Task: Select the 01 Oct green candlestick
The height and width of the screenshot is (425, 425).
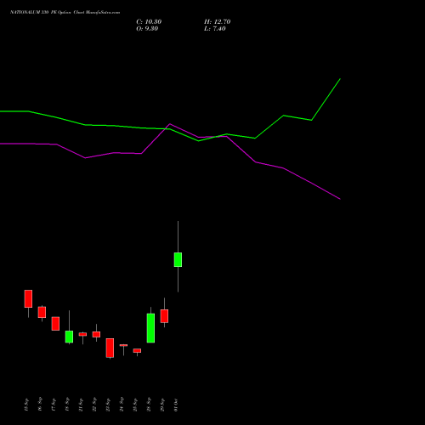Action: (178, 259)
